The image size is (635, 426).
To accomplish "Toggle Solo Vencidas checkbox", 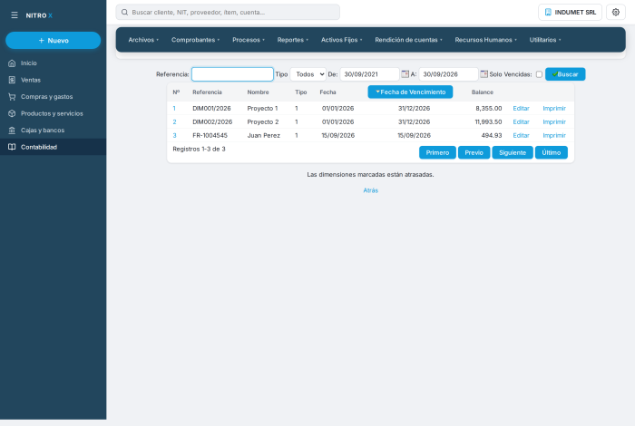I will pyautogui.click(x=539, y=74).
